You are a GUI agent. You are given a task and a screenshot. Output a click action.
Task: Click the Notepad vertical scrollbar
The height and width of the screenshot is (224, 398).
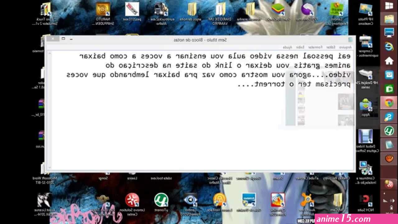pos(49,110)
